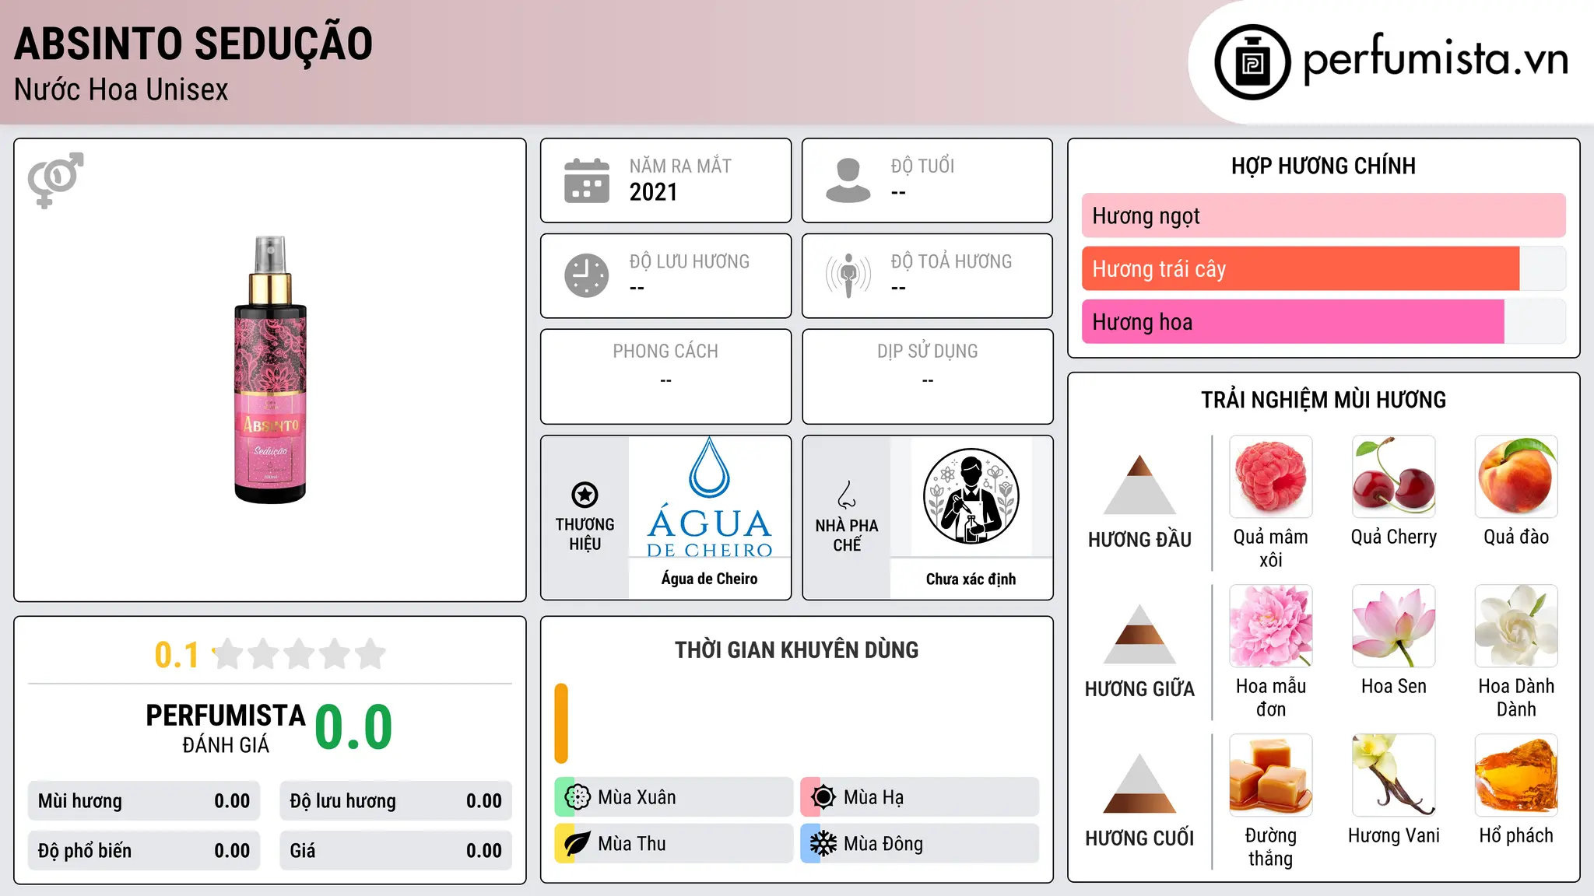The image size is (1594, 896).
Task: Click the unisex gender symbol icon
Action: click(55, 180)
